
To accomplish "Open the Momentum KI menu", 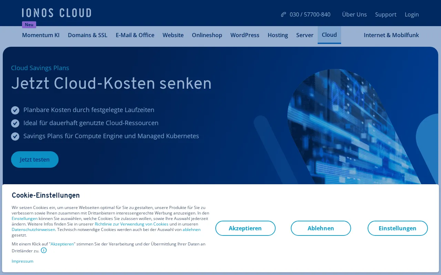I will 41,35.
